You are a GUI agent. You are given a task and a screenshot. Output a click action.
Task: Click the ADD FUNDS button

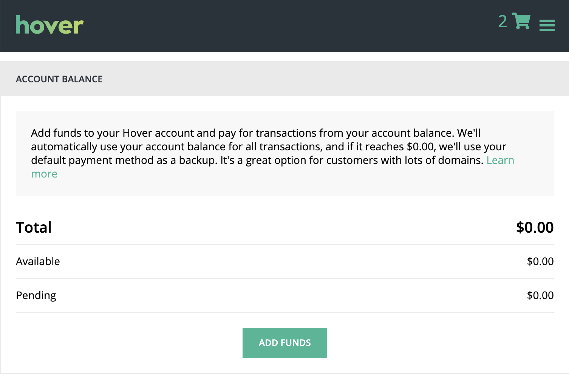[x=285, y=343]
